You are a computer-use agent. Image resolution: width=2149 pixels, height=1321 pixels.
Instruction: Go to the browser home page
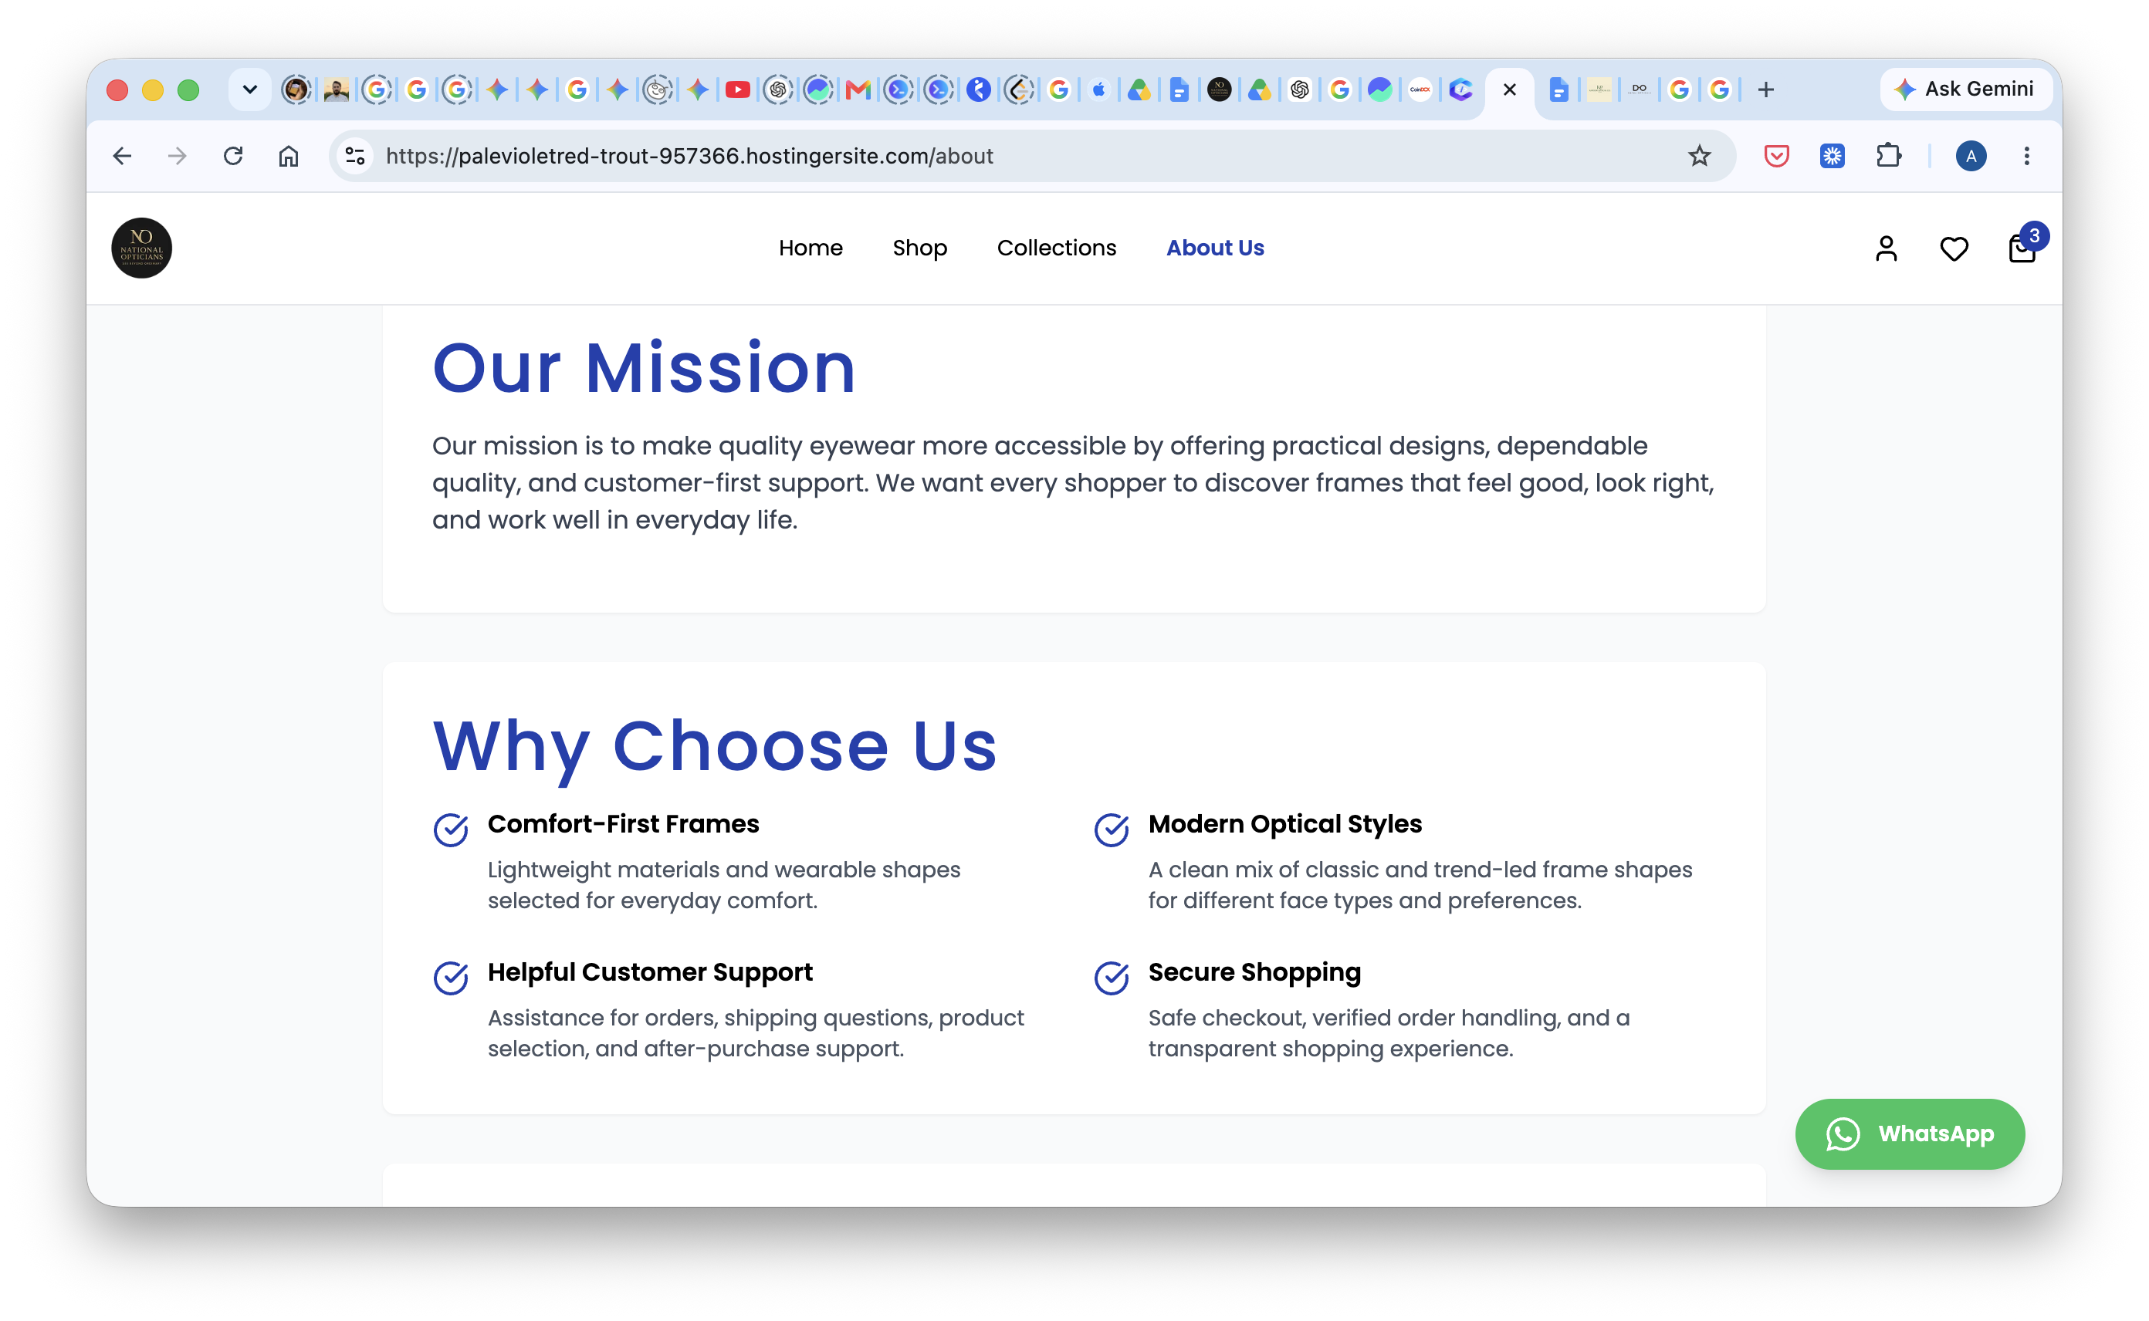[x=289, y=156]
